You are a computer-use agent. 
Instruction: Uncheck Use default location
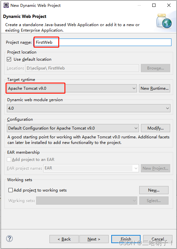(9, 59)
